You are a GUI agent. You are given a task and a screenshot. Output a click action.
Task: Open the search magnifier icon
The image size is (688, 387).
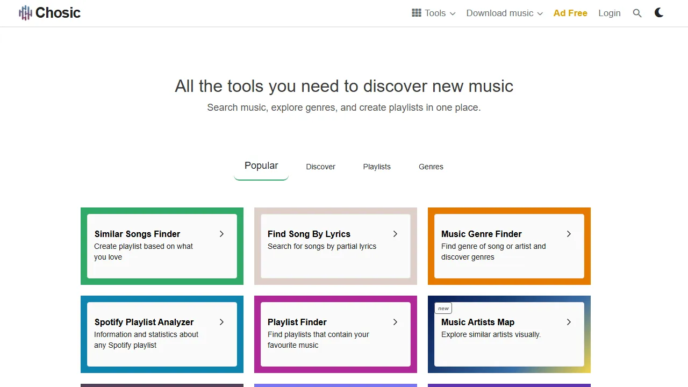click(x=637, y=13)
